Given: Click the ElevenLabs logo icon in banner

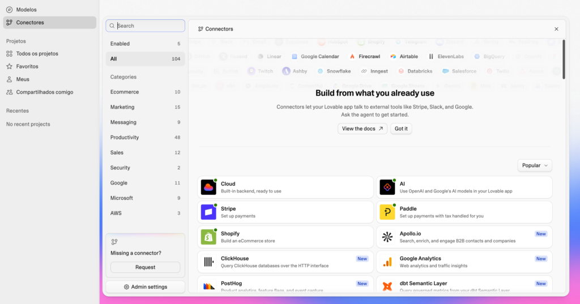Looking at the screenshot, I should tap(431, 57).
